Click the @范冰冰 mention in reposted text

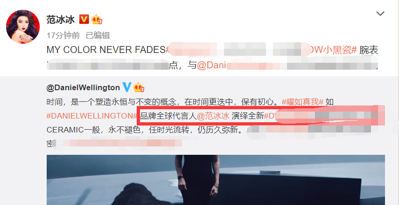tap(213, 116)
